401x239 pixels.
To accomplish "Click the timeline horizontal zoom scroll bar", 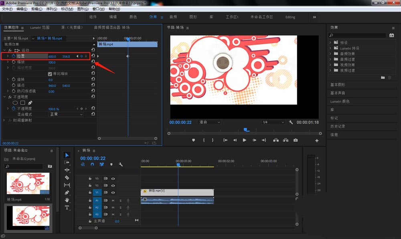I will coord(88,228).
